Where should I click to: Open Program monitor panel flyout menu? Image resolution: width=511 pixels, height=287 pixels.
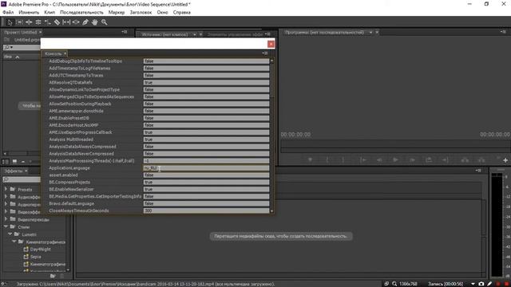click(503, 32)
